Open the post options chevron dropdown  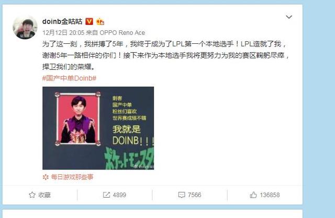point(289,17)
